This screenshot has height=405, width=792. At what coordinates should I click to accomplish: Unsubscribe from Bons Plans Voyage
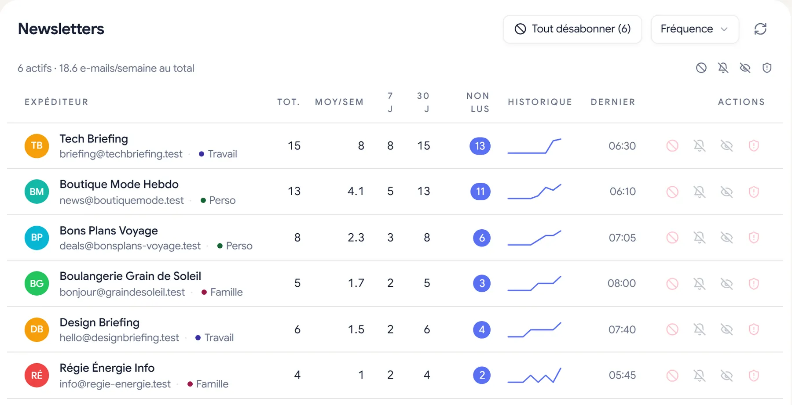(672, 238)
